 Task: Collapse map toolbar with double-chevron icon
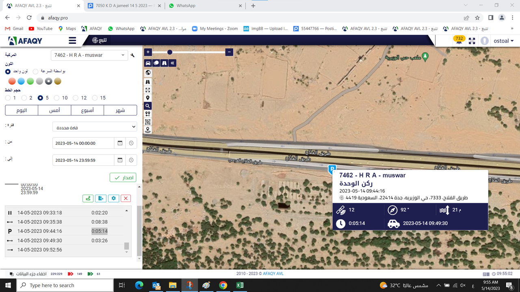[x=172, y=63]
